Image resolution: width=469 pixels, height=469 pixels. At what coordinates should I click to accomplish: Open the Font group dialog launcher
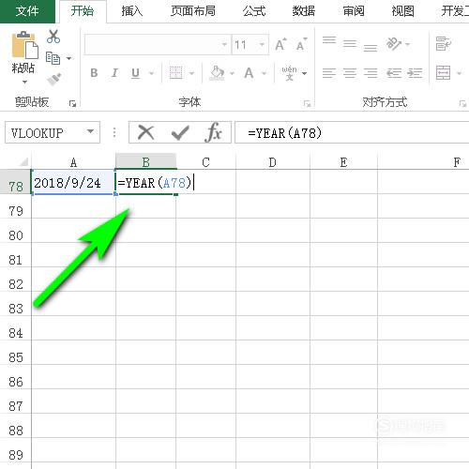tap(307, 103)
